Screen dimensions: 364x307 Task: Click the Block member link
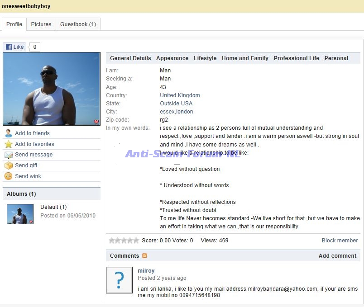[340, 241]
